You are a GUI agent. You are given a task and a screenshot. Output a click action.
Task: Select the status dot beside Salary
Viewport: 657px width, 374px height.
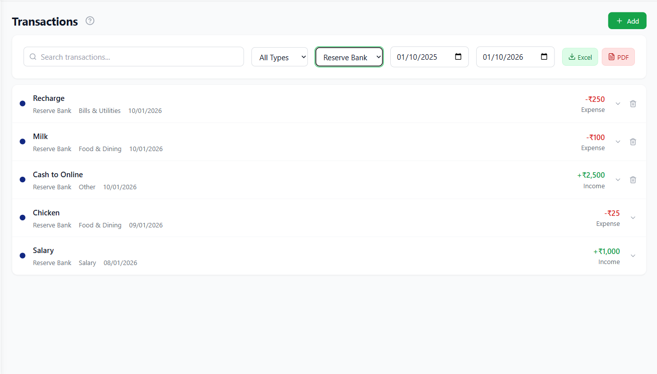pos(22,256)
